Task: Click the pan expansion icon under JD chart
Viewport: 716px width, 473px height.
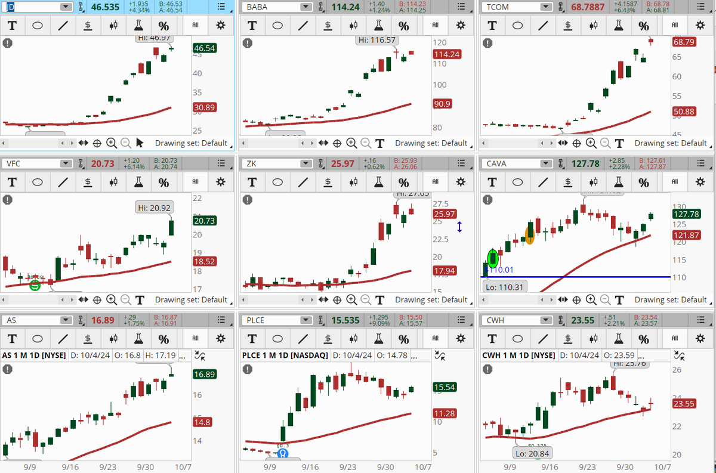Action: point(84,143)
